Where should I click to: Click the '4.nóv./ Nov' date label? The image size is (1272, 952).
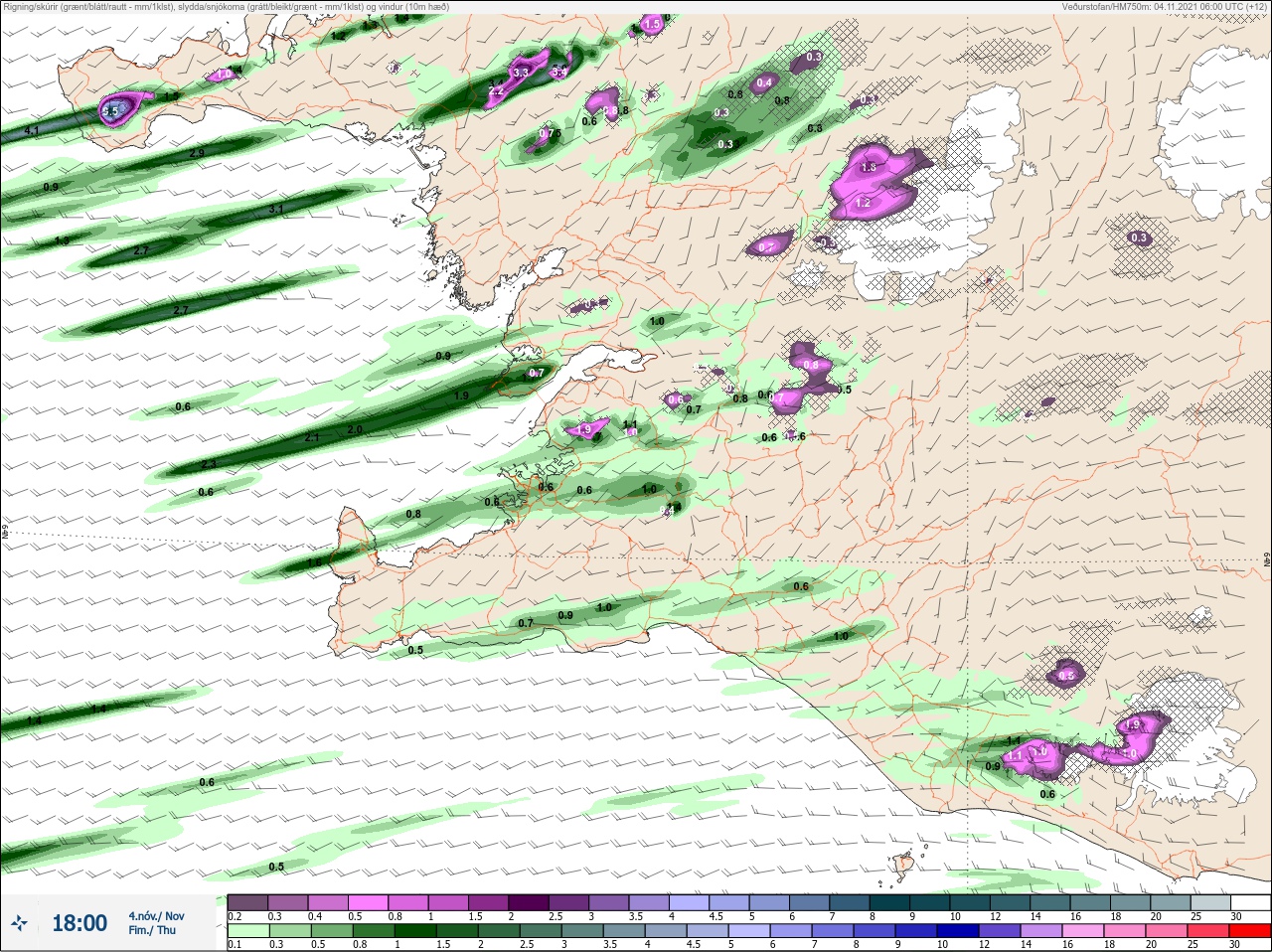point(156,916)
